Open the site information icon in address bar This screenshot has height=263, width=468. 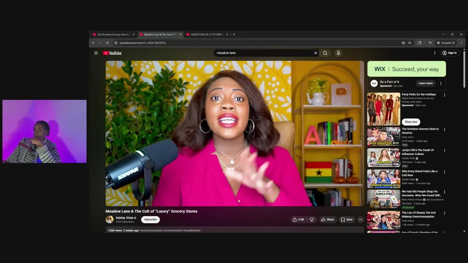point(116,43)
